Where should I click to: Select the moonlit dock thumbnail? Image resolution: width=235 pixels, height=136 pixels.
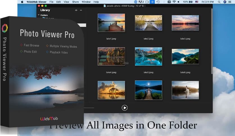coord(148,90)
